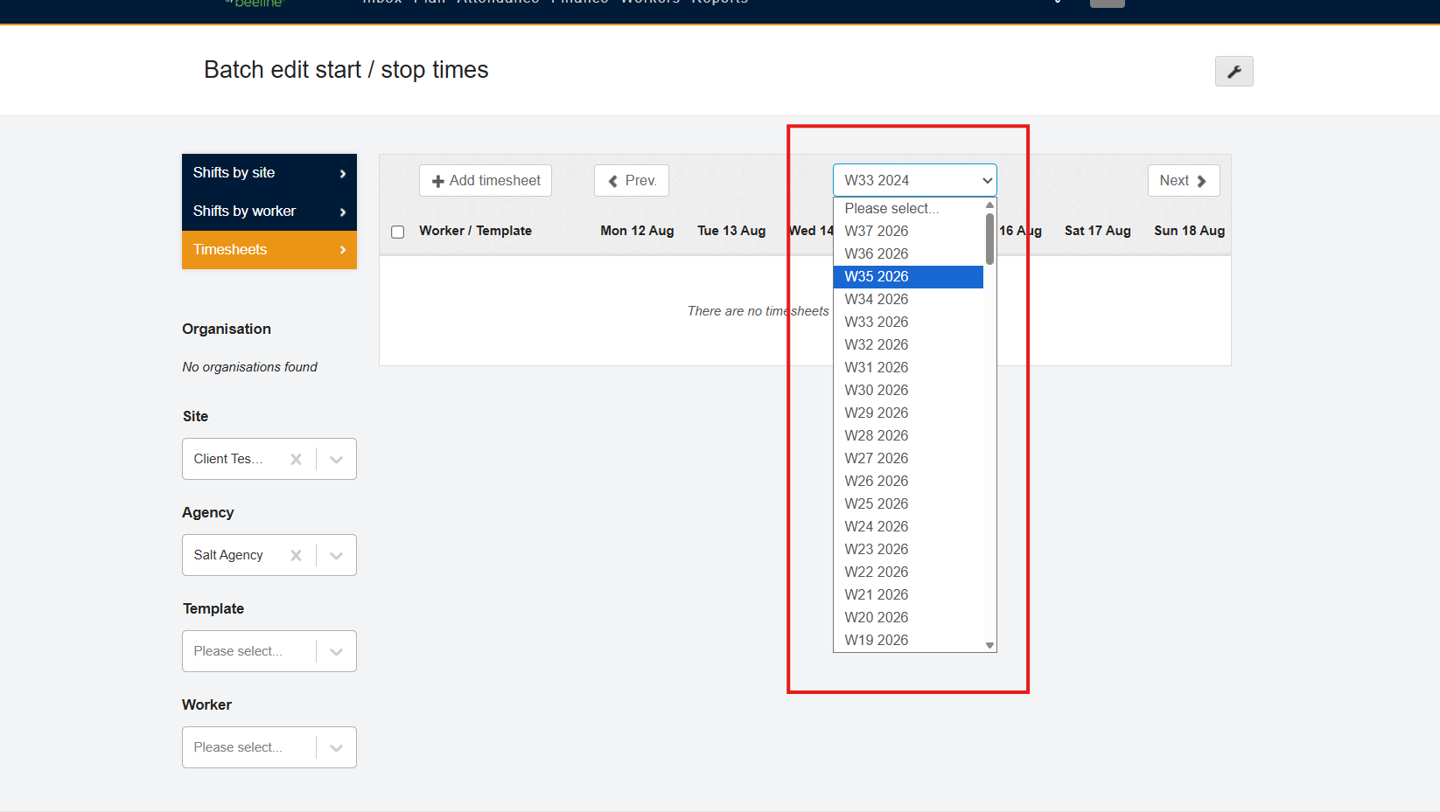Select W28 2026 from week list
This screenshot has width=1440, height=812.
tap(908, 435)
